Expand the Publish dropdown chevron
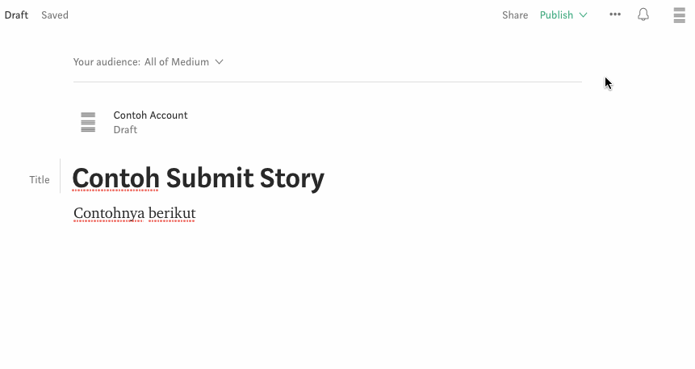The height and width of the screenshot is (369, 695). tap(584, 15)
